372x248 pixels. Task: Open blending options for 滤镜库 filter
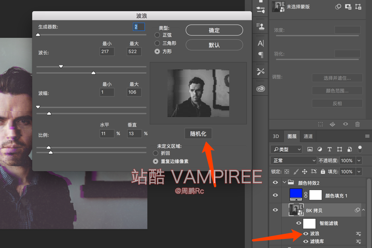click(359, 242)
